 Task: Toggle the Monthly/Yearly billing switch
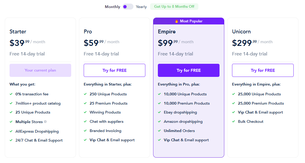128,7
